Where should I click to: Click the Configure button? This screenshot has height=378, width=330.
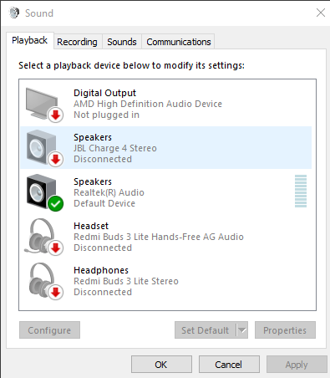(49, 330)
